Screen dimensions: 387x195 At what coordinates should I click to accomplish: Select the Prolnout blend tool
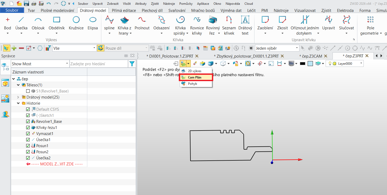(142, 23)
